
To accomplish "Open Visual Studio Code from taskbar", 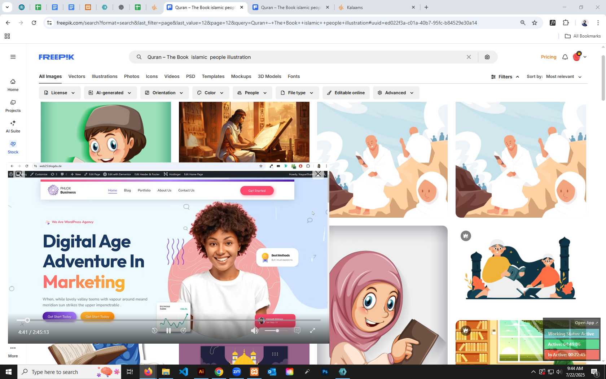I will [x=184, y=372].
